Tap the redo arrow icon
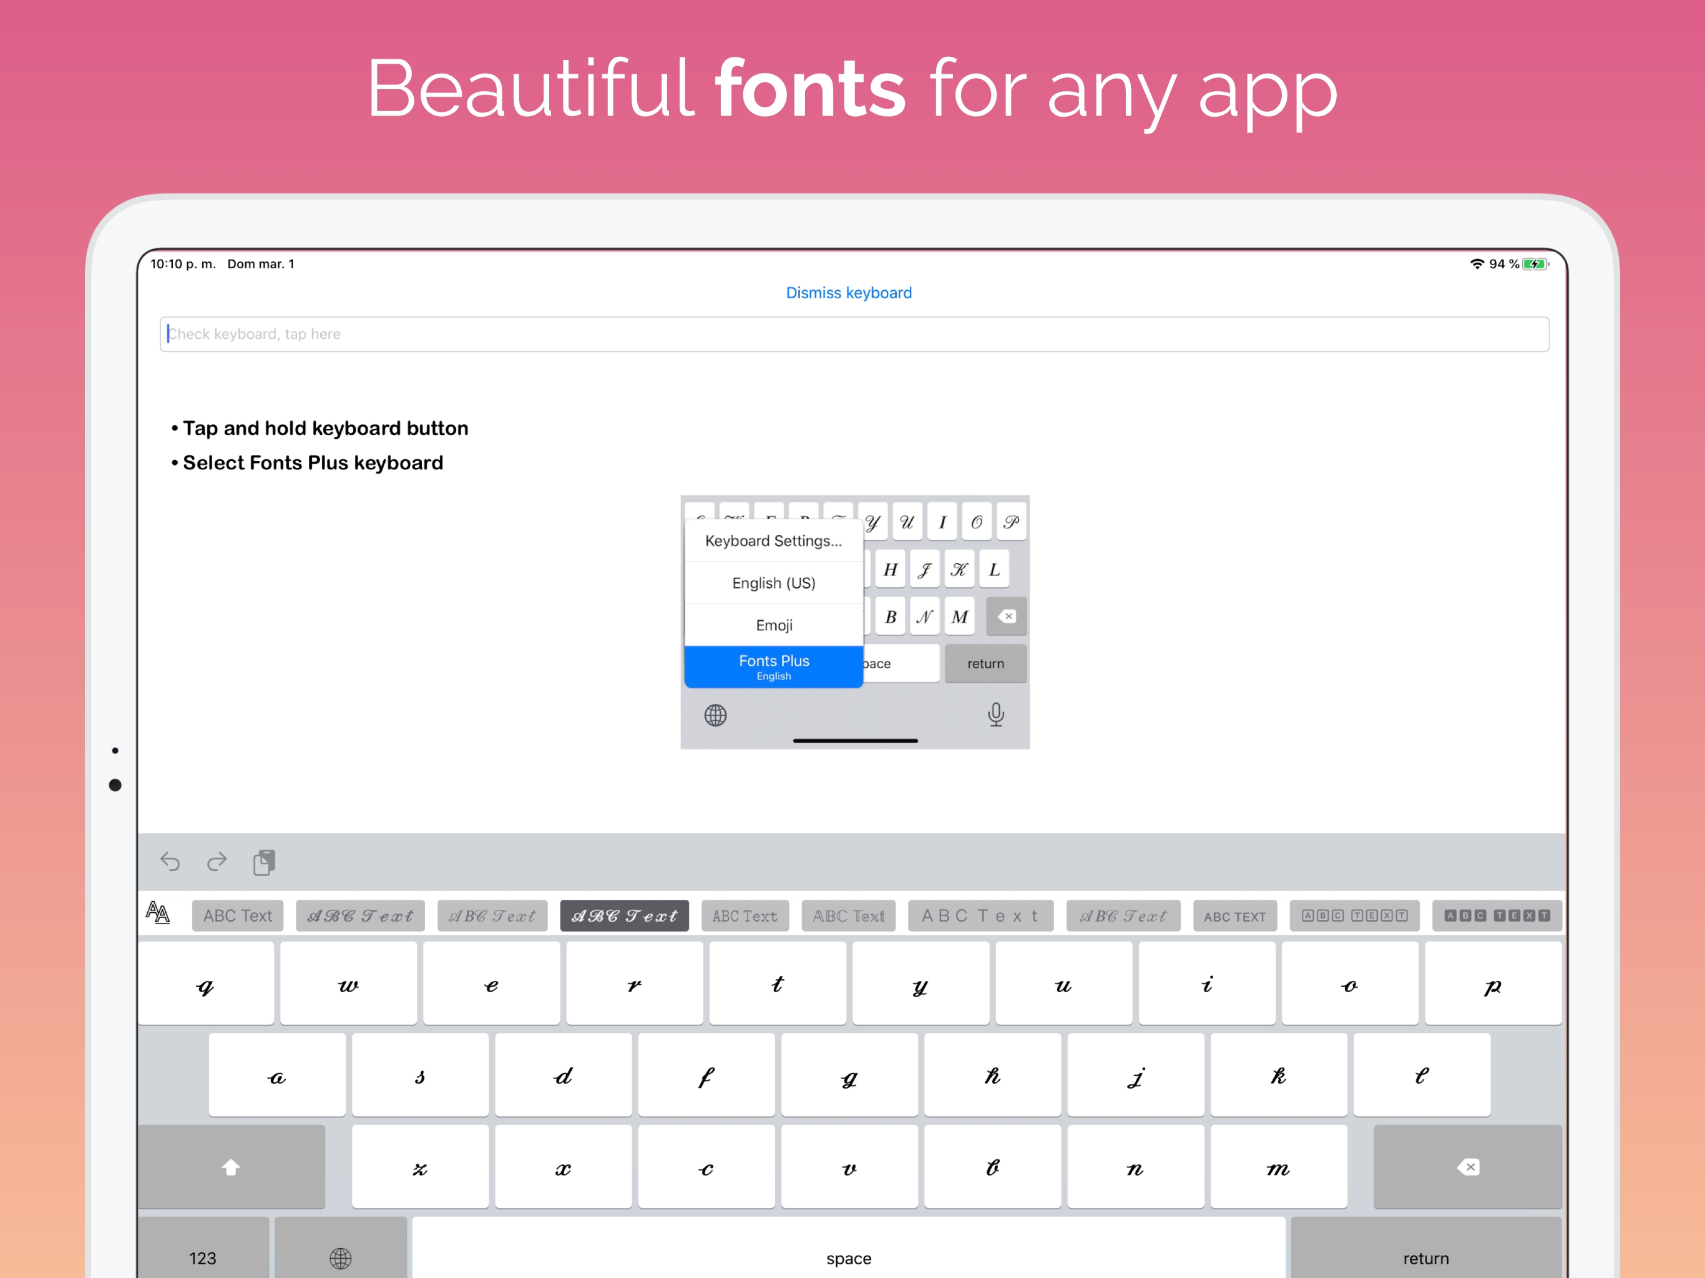The image size is (1705, 1278). click(217, 861)
